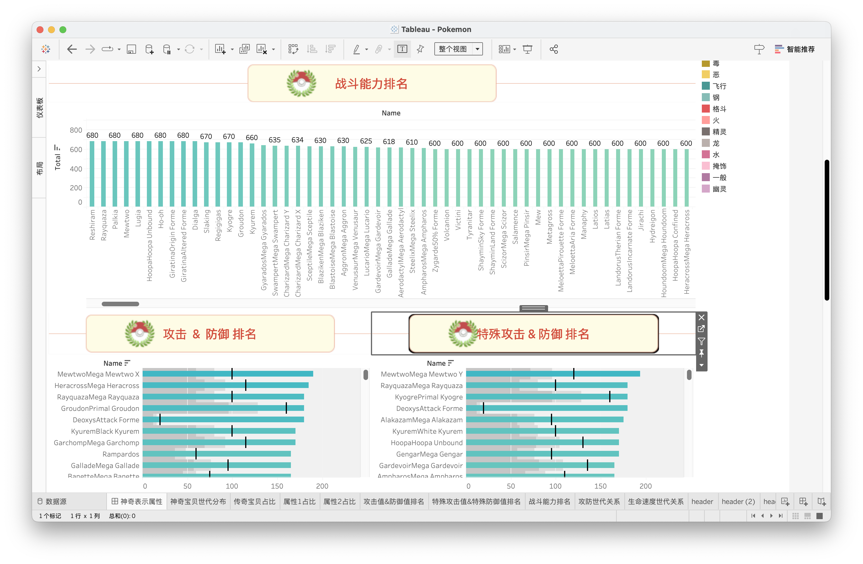Pause auto updates for data source
863x564 pixels.
[167, 49]
